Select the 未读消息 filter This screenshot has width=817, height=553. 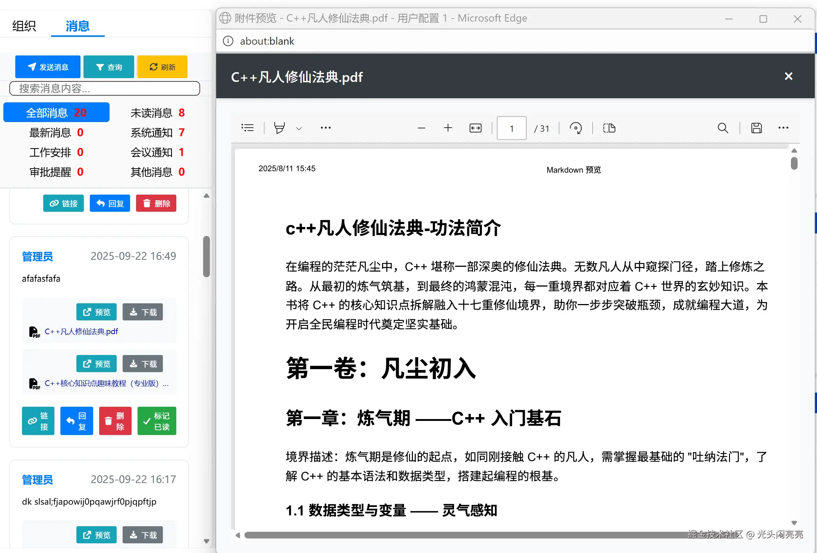tap(157, 113)
